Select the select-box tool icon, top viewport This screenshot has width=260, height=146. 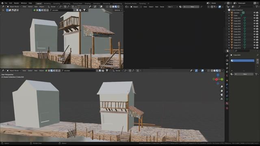(7, 10)
